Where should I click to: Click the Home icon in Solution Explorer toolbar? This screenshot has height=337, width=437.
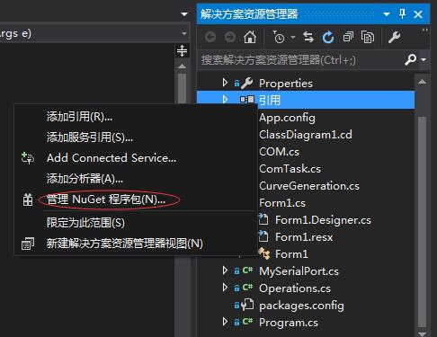(x=250, y=38)
